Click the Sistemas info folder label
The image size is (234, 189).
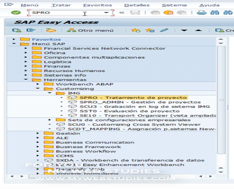tap(65, 75)
